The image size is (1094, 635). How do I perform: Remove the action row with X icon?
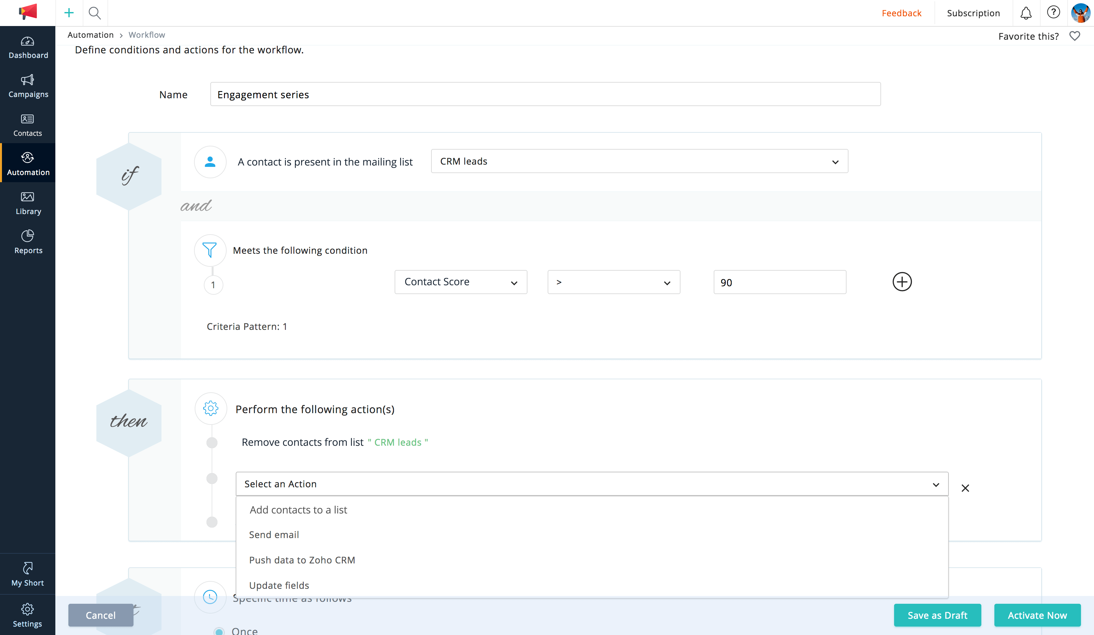965,488
